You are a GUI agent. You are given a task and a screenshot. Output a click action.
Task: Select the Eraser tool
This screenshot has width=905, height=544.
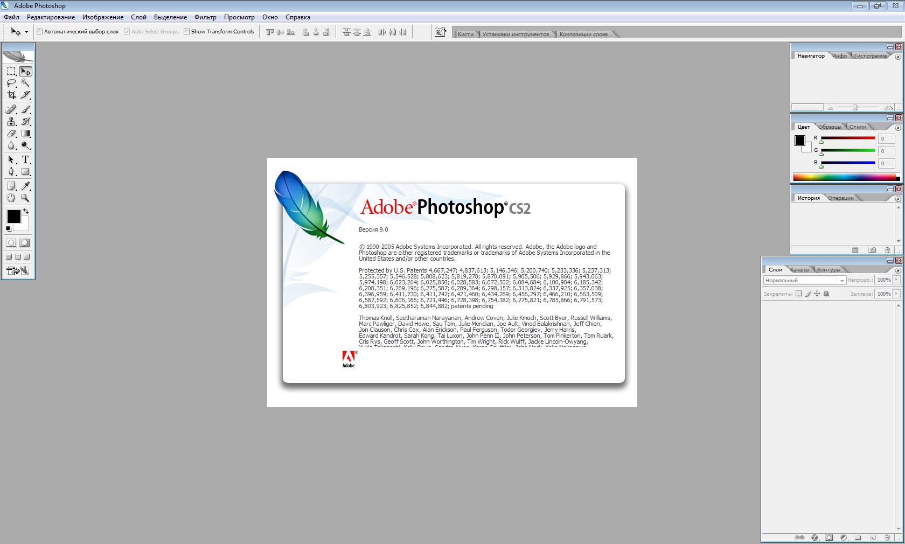11,133
